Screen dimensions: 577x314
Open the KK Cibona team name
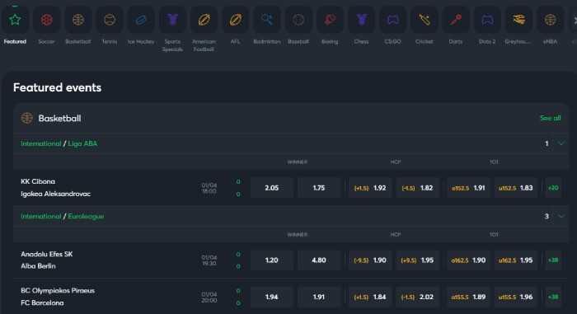38,181
